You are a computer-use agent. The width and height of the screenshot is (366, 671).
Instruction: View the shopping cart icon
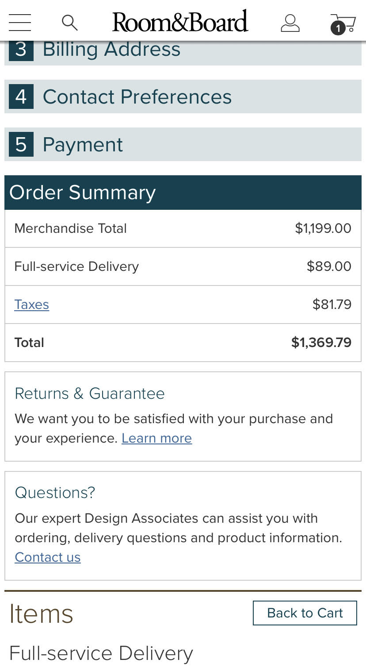click(343, 23)
